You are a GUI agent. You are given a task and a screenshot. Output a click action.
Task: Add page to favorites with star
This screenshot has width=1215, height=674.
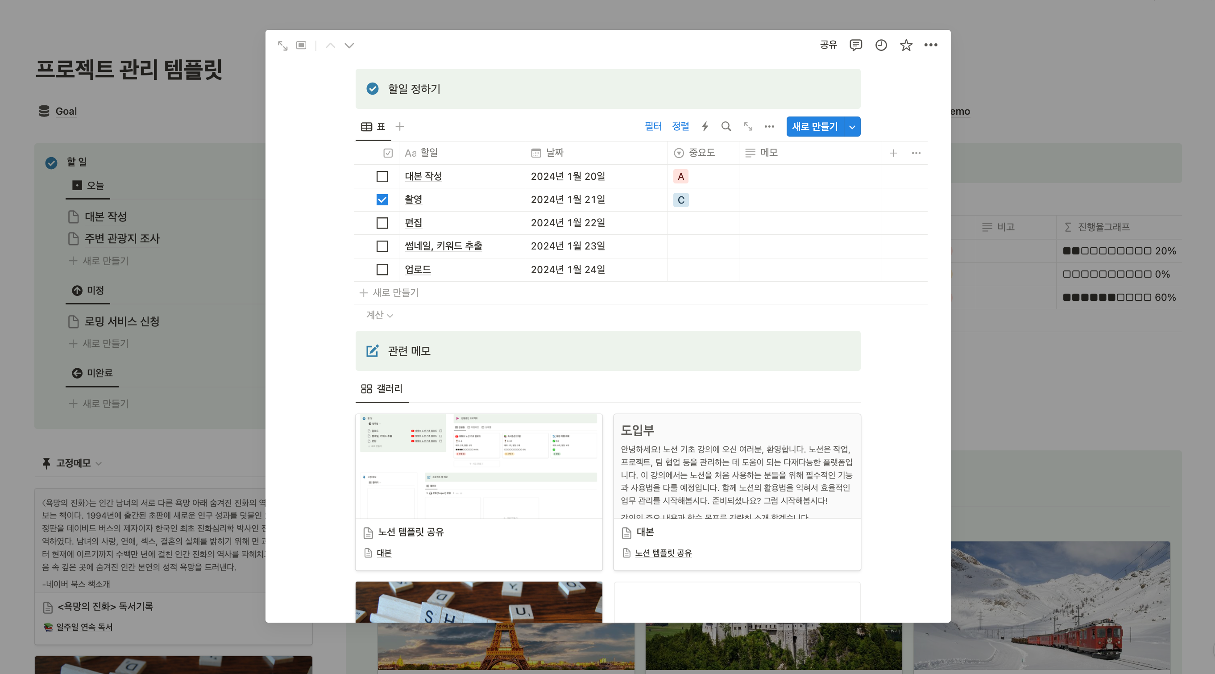coord(906,45)
